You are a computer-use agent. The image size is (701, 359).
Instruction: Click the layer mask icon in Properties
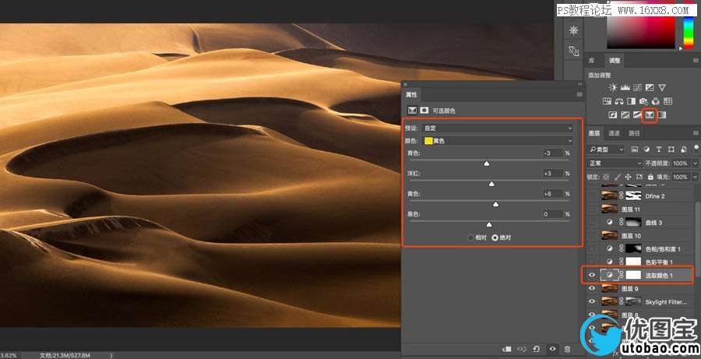(424, 111)
